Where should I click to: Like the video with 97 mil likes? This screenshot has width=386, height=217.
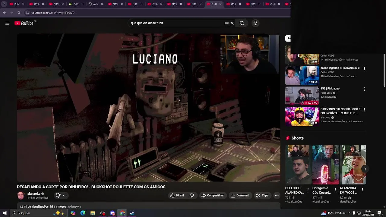[177, 196]
